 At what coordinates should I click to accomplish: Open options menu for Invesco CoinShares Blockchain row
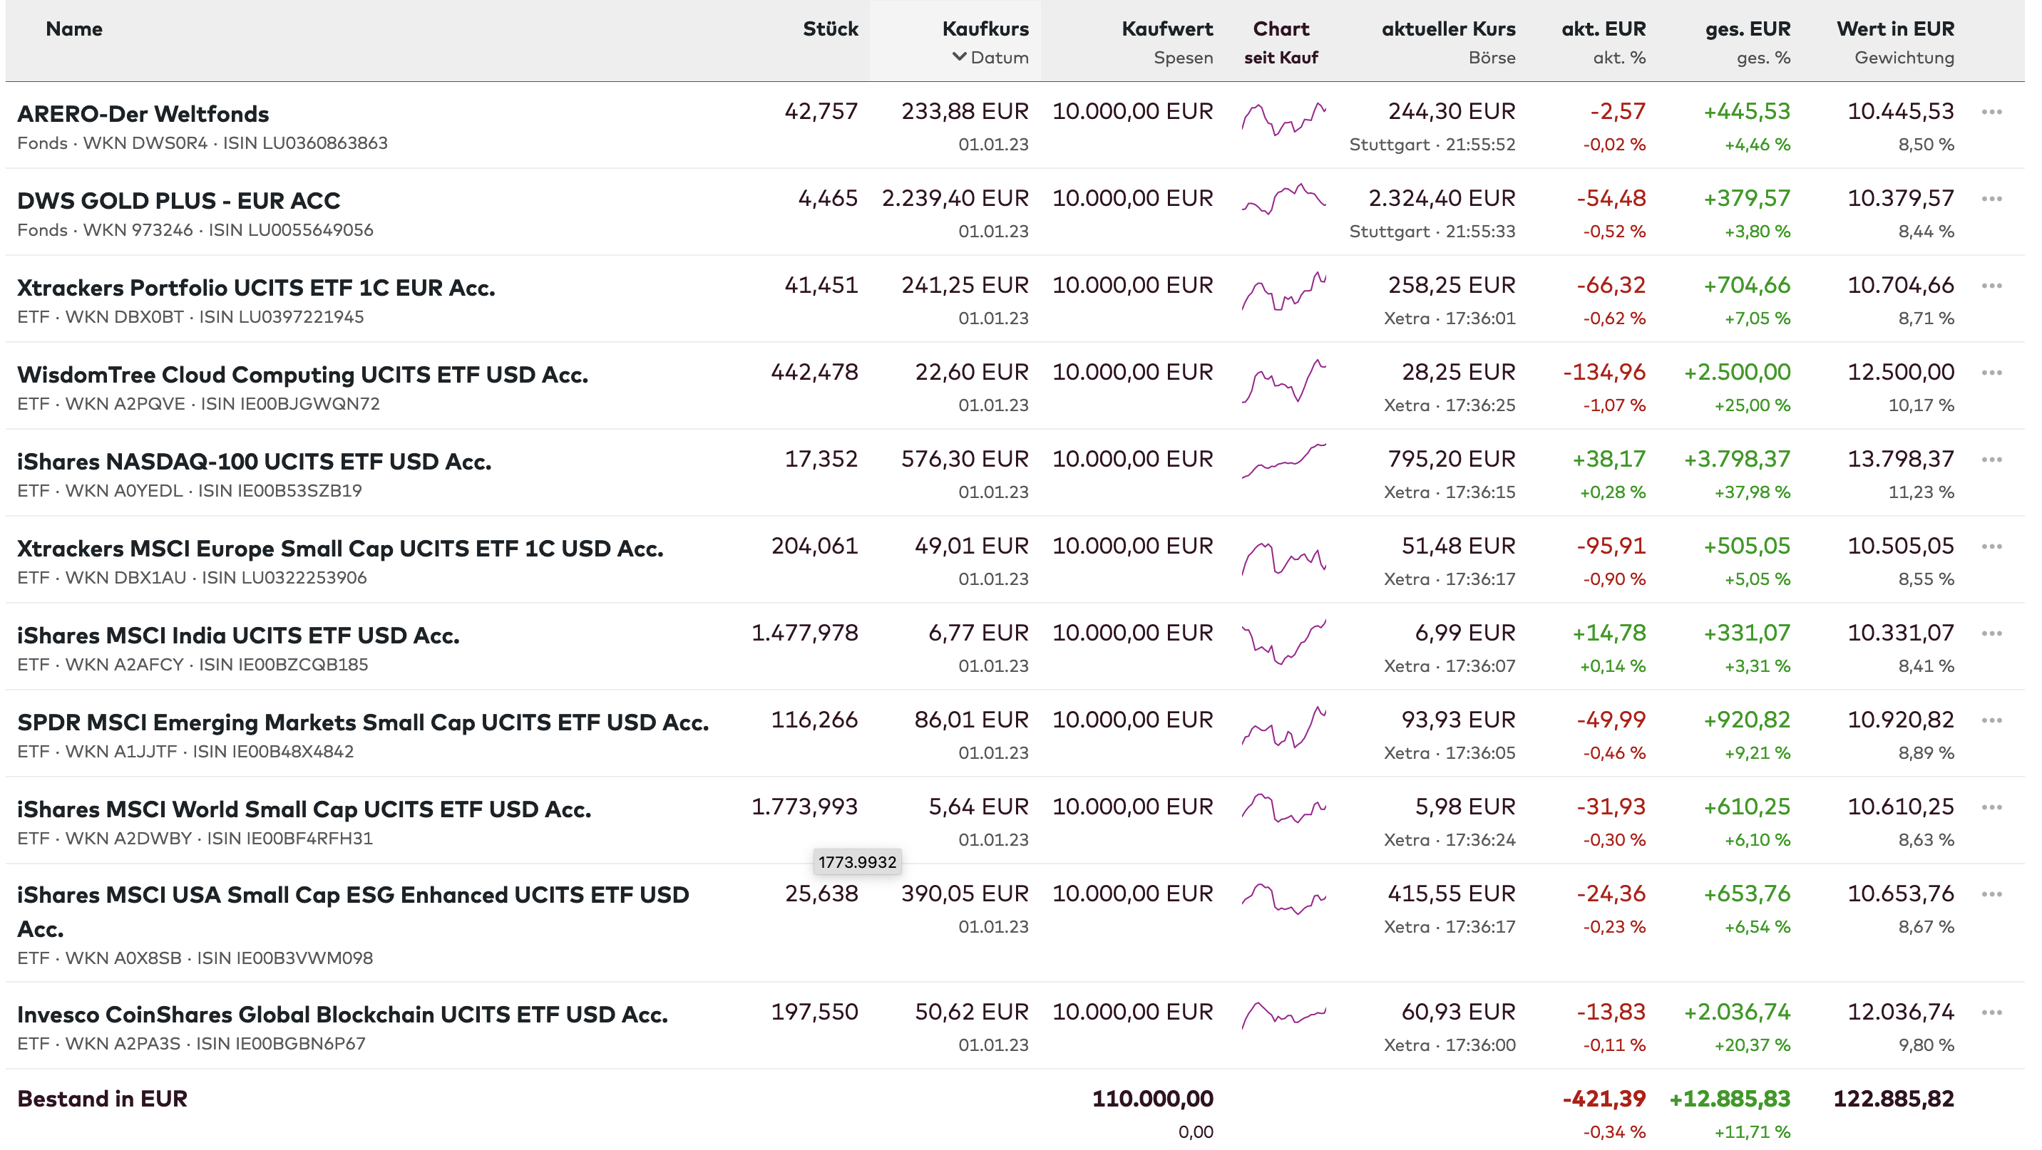(x=1991, y=1013)
